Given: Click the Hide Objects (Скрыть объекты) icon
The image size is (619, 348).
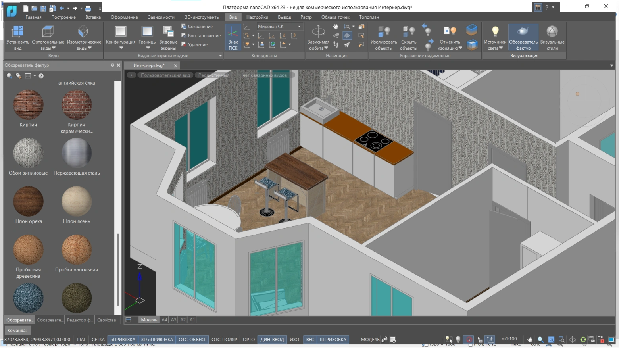Looking at the screenshot, I should [408, 32].
